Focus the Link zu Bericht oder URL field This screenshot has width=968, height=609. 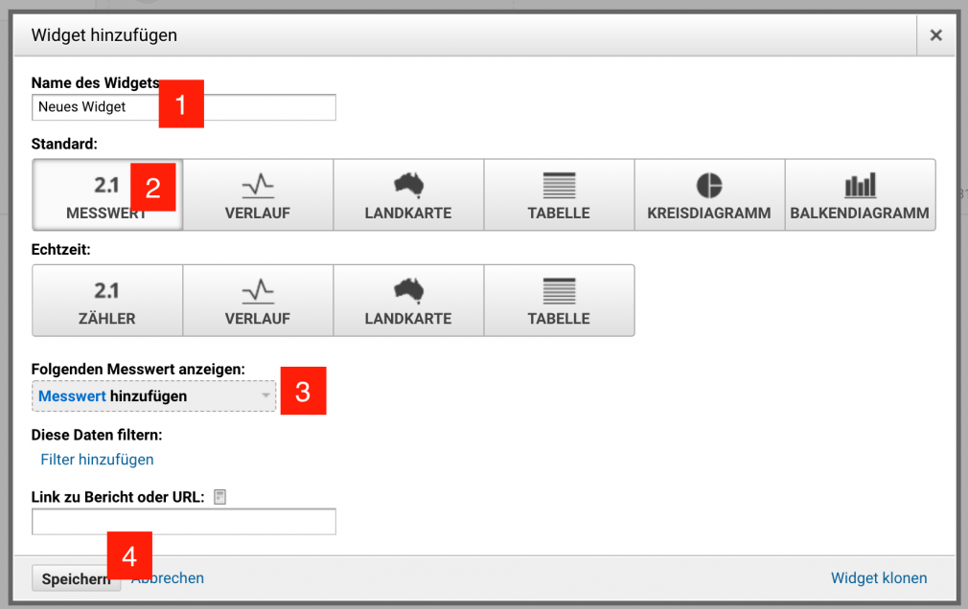click(x=184, y=521)
